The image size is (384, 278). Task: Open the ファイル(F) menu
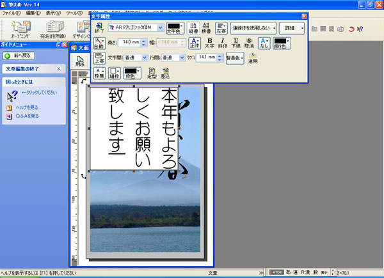tap(12, 12)
